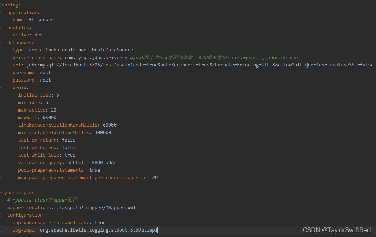Click the "active" key
This screenshot has width=376, height=237.
click(21, 35)
